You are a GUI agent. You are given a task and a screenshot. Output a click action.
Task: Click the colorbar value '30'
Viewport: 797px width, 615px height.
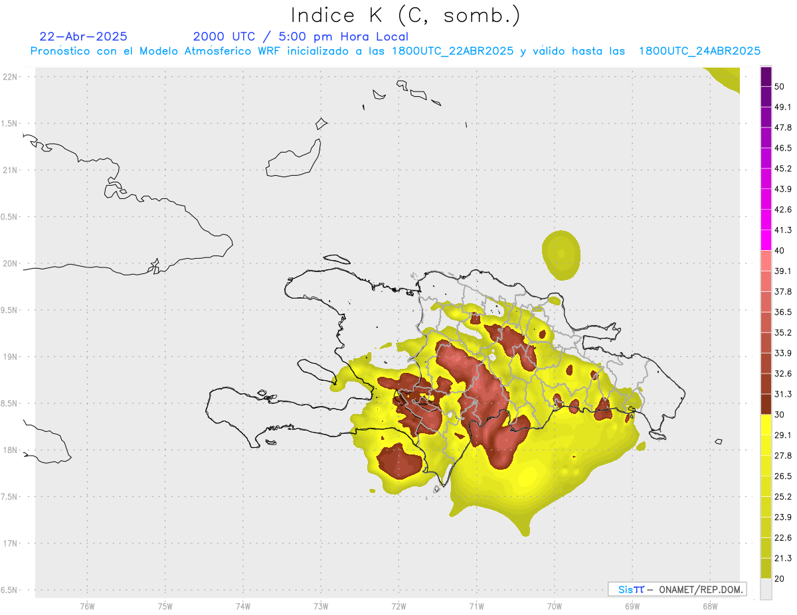(780, 414)
